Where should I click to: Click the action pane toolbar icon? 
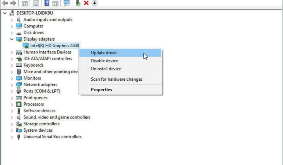55,3
